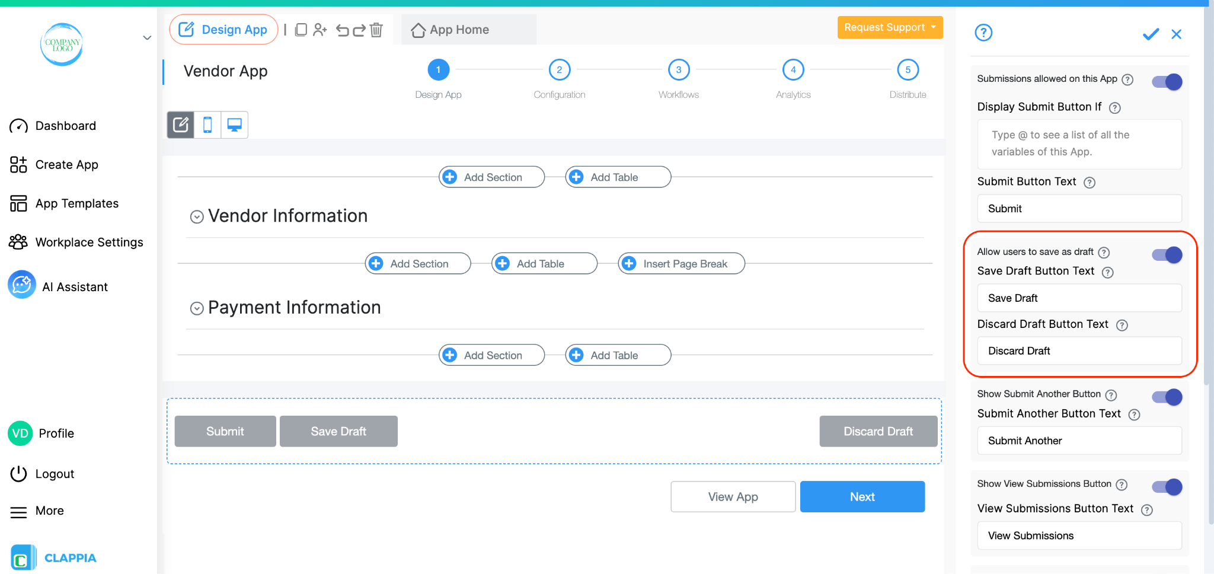Open the Request Support dropdown

click(x=889, y=27)
